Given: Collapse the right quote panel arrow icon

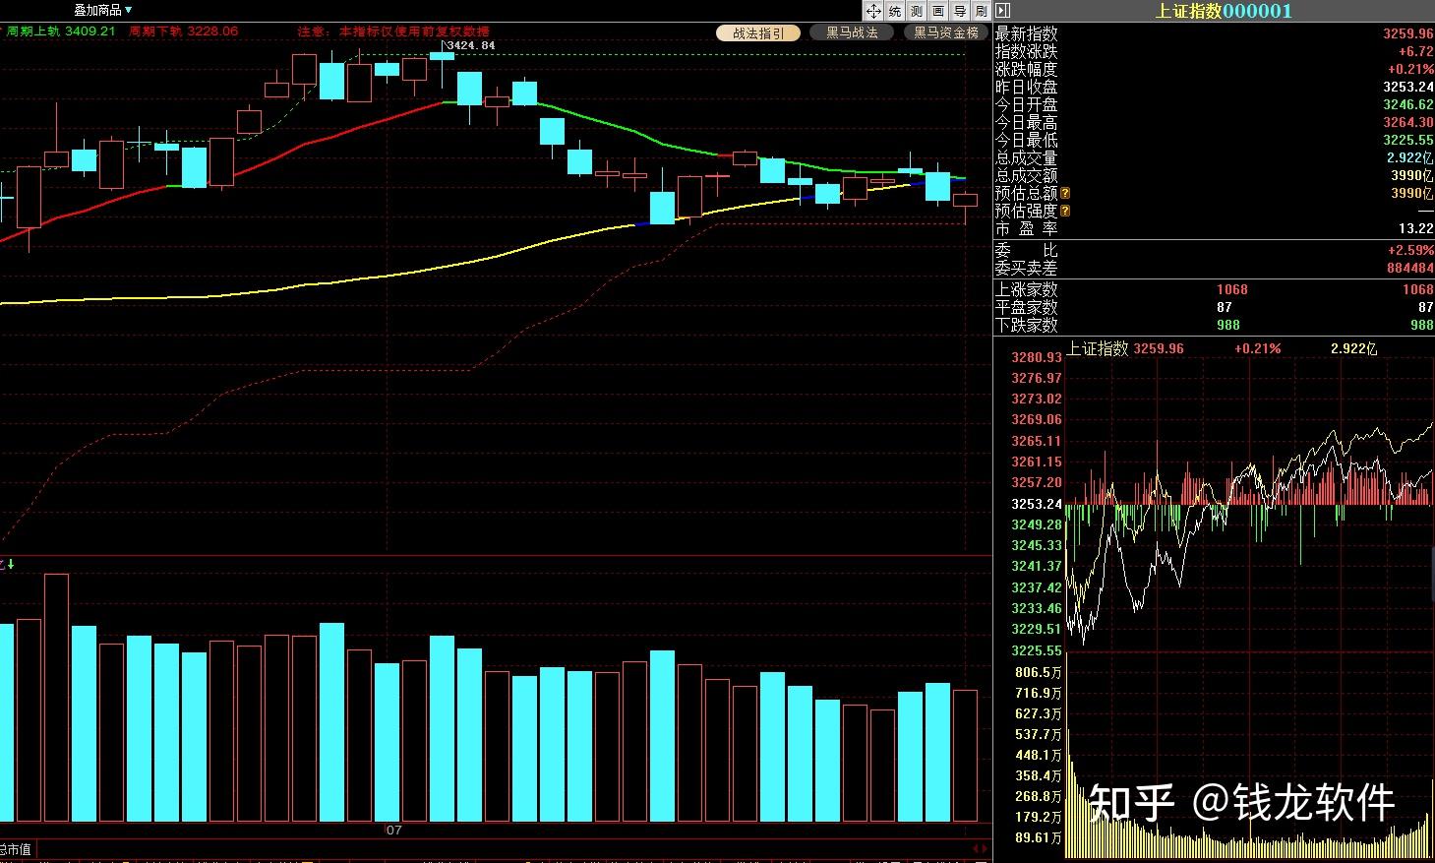Looking at the screenshot, I should pyautogui.click(x=1002, y=11).
